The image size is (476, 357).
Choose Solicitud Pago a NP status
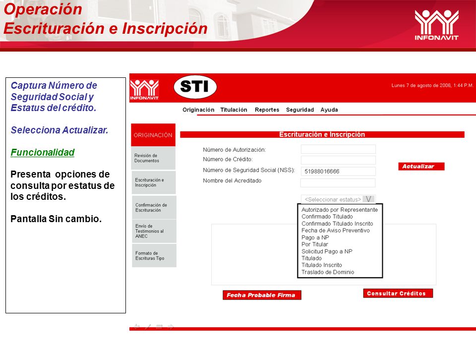tap(327, 251)
